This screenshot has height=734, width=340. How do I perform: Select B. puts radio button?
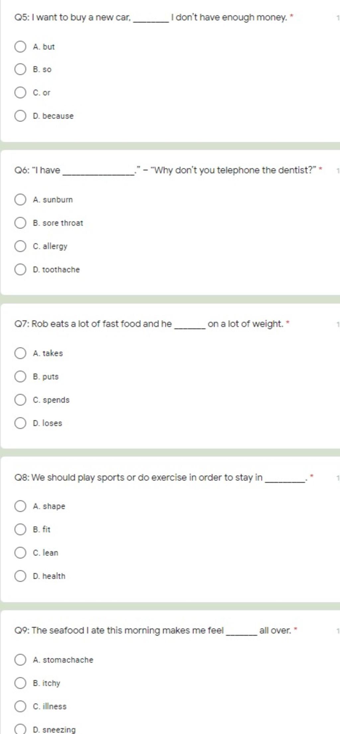click(x=20, y=376)
